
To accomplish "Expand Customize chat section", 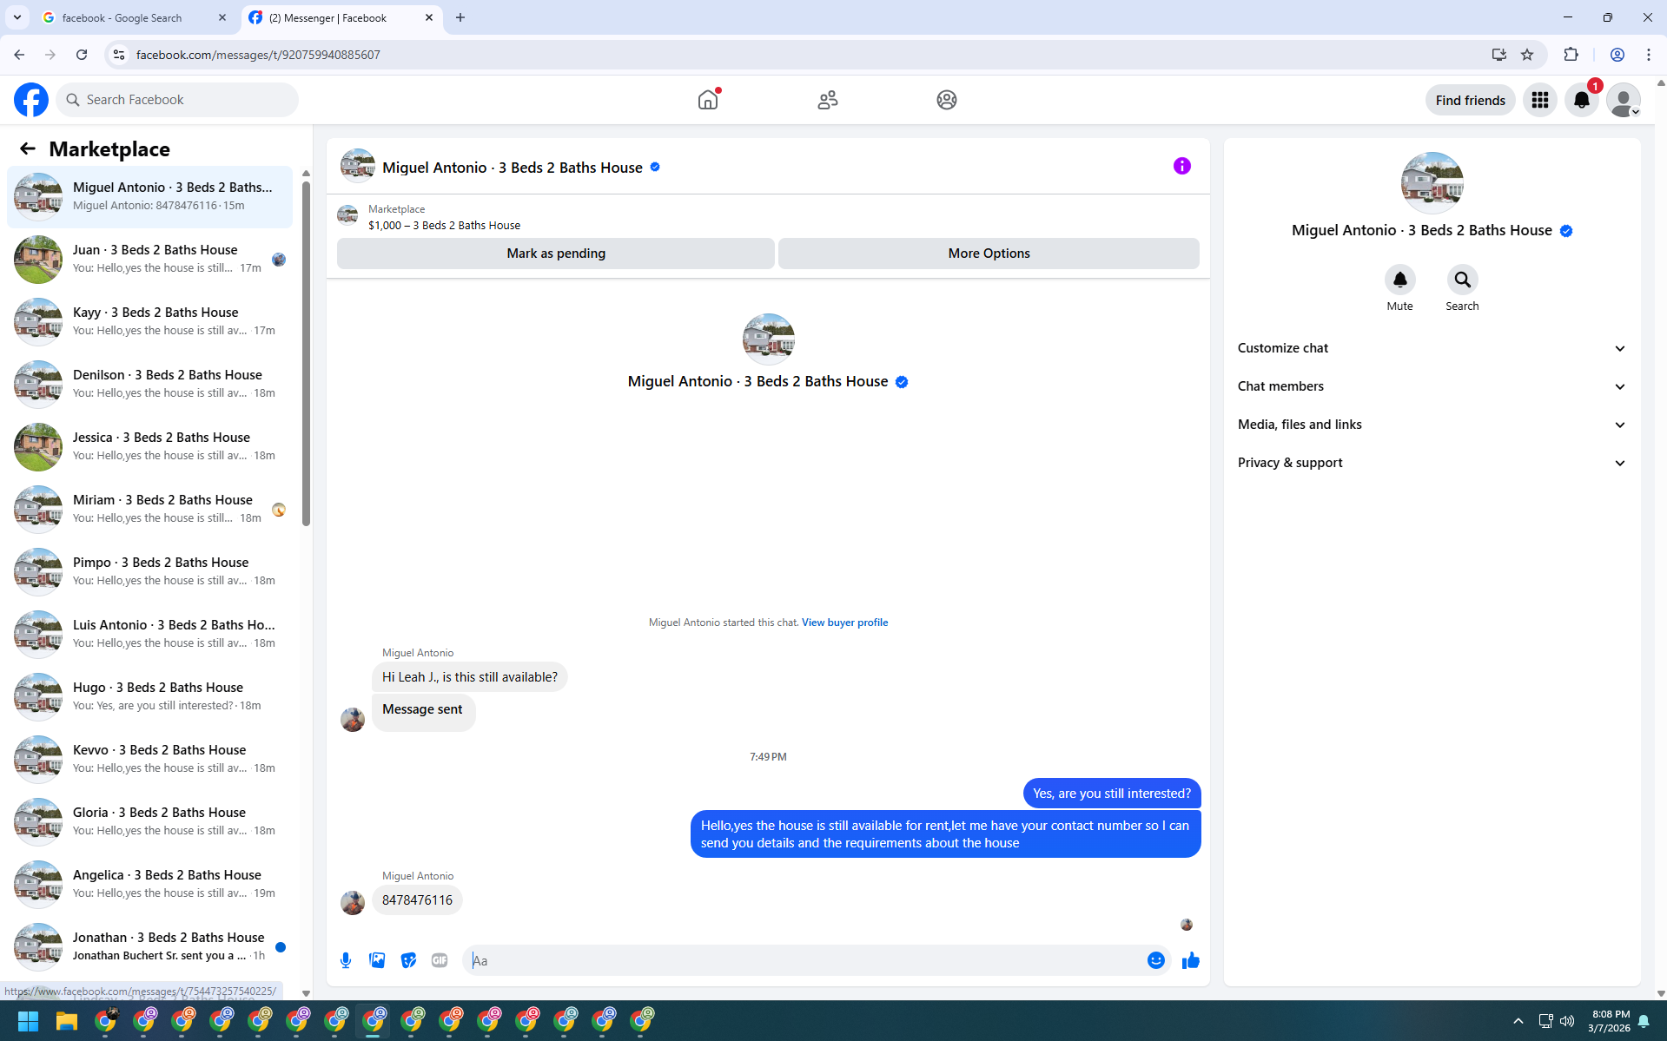I will click(1432, 348).
